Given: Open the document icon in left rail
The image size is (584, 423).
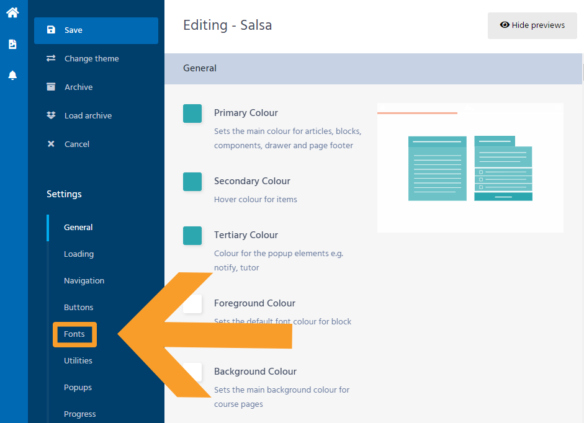Looking at the screenshot, I should click(x=12, y=44).
